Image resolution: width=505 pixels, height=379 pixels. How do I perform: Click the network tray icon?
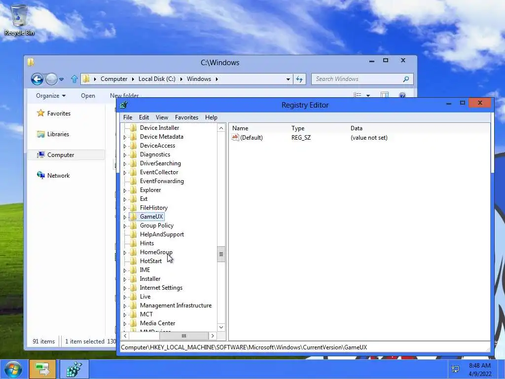[x=455, y=369]
